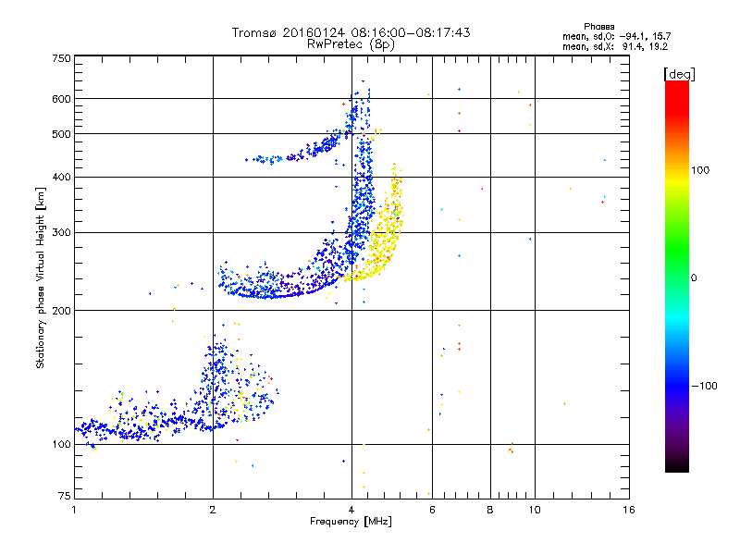Click the x-axis tick '2'
This screenshot has height=555, width=740.
click(x=213, y=510)
